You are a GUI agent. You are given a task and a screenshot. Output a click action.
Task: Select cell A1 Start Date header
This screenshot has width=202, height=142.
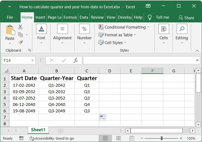point(24,78)
